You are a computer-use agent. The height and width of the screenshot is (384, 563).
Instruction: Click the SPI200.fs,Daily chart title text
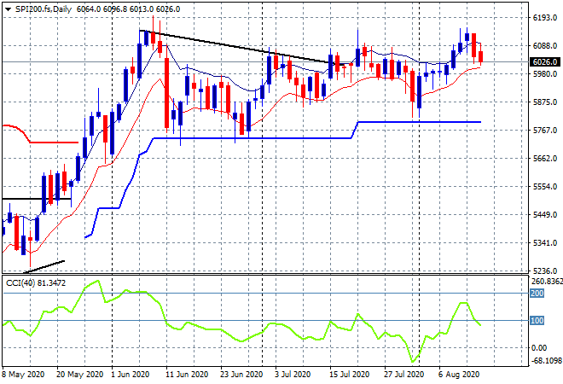(44, 9)
